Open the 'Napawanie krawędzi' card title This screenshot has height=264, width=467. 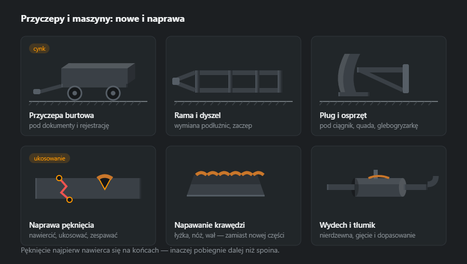tap(210, 225)
